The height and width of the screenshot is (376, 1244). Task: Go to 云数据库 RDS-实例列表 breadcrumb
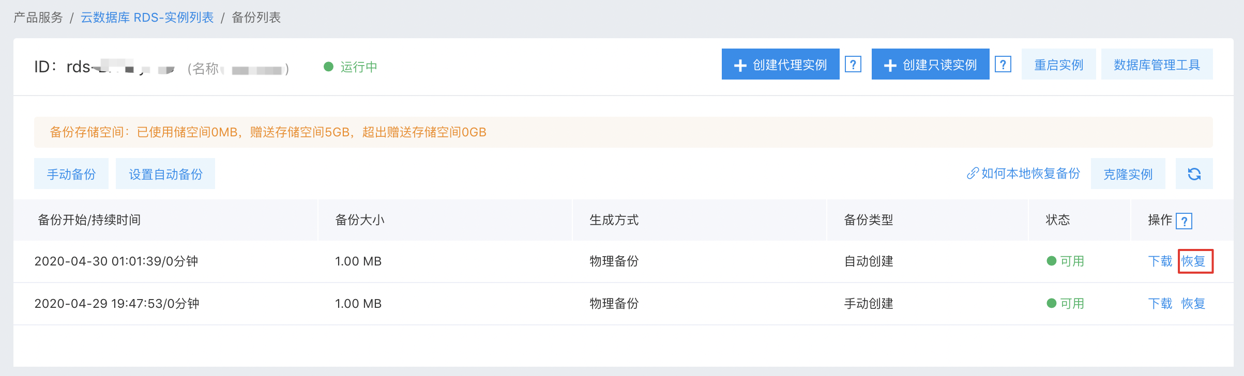147,18
